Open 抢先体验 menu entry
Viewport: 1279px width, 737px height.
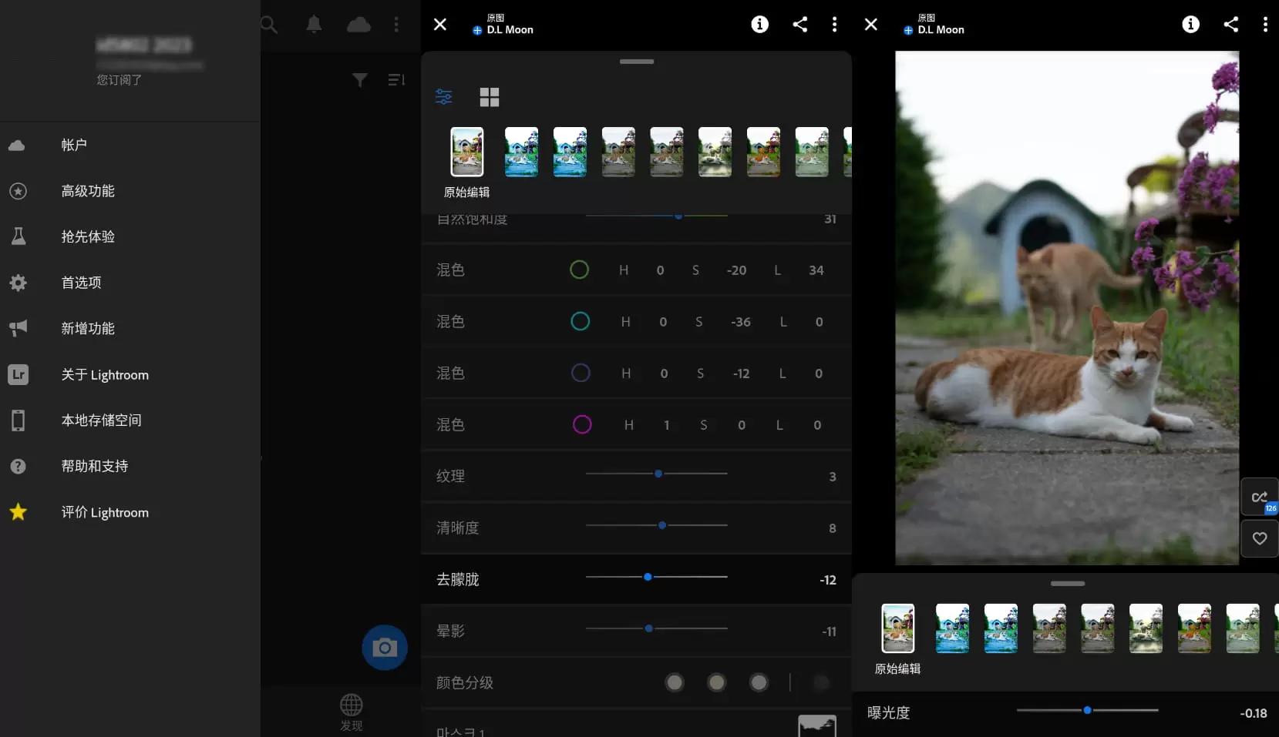[130, 236]
